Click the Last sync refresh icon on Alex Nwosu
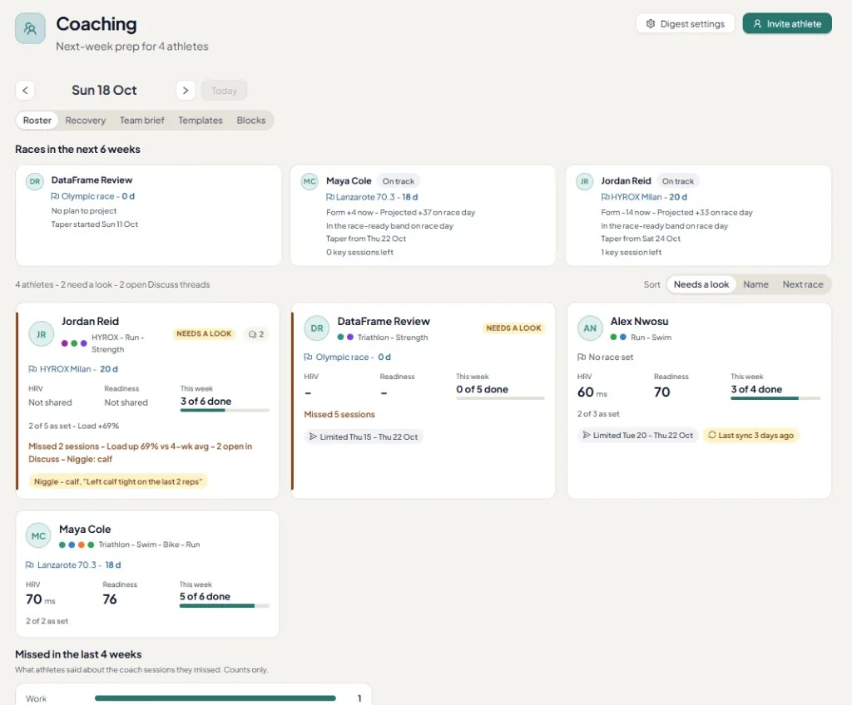The image size is (852, 705). coord(712,435)
